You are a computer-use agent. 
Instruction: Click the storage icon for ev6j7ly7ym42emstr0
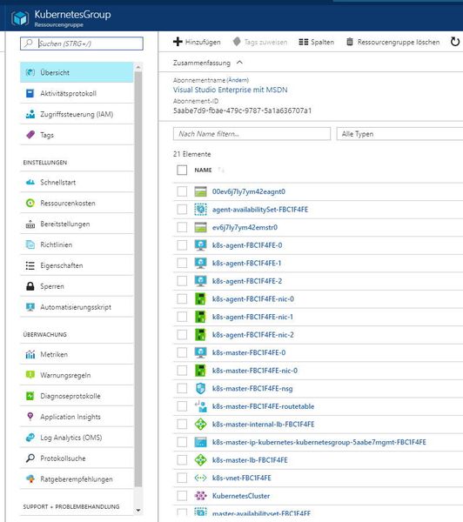(200, 227)
